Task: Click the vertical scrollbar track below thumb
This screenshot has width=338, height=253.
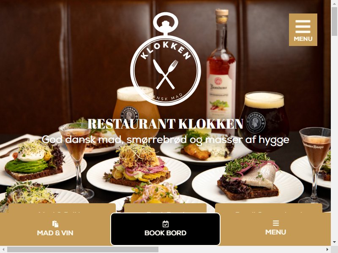Action: pyautogui.click(x=334, y=137)
